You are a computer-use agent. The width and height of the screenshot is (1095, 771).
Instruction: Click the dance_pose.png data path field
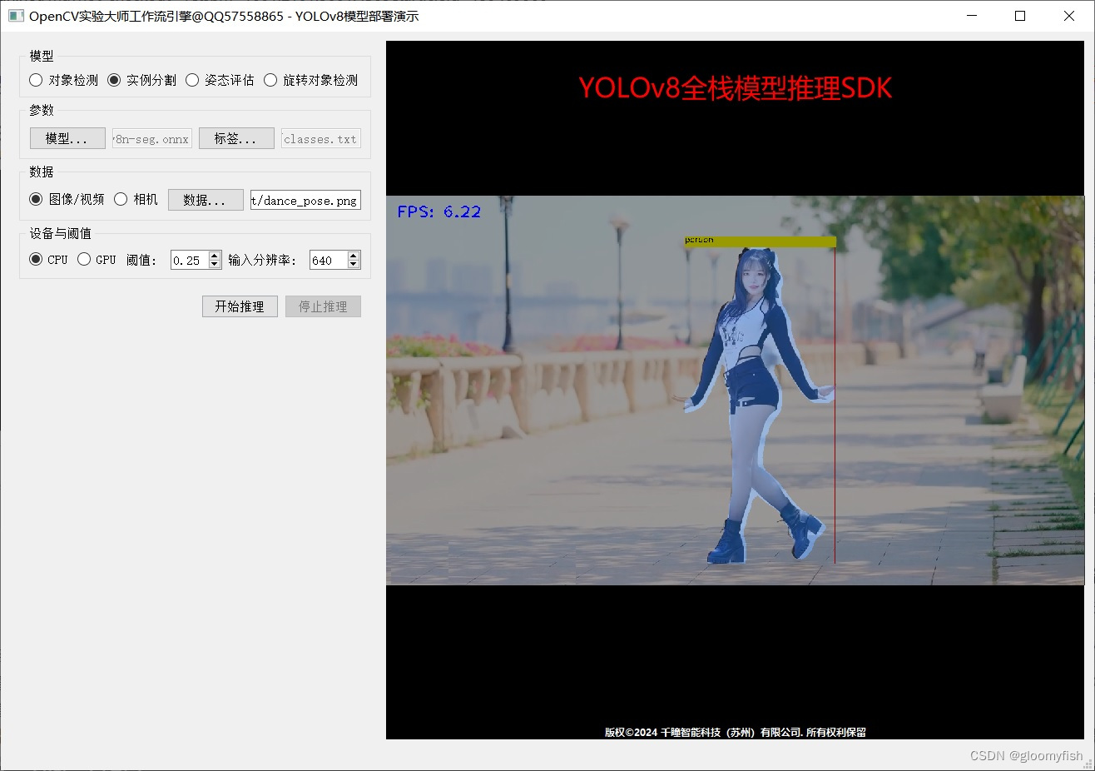(x=305, y=200)
